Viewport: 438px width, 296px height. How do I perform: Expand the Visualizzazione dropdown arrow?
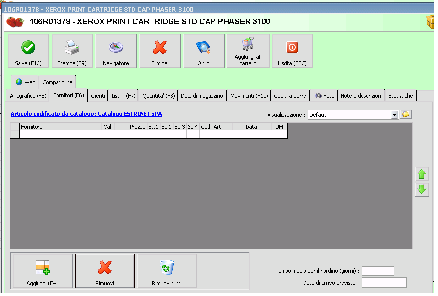[x=394, y=115]
